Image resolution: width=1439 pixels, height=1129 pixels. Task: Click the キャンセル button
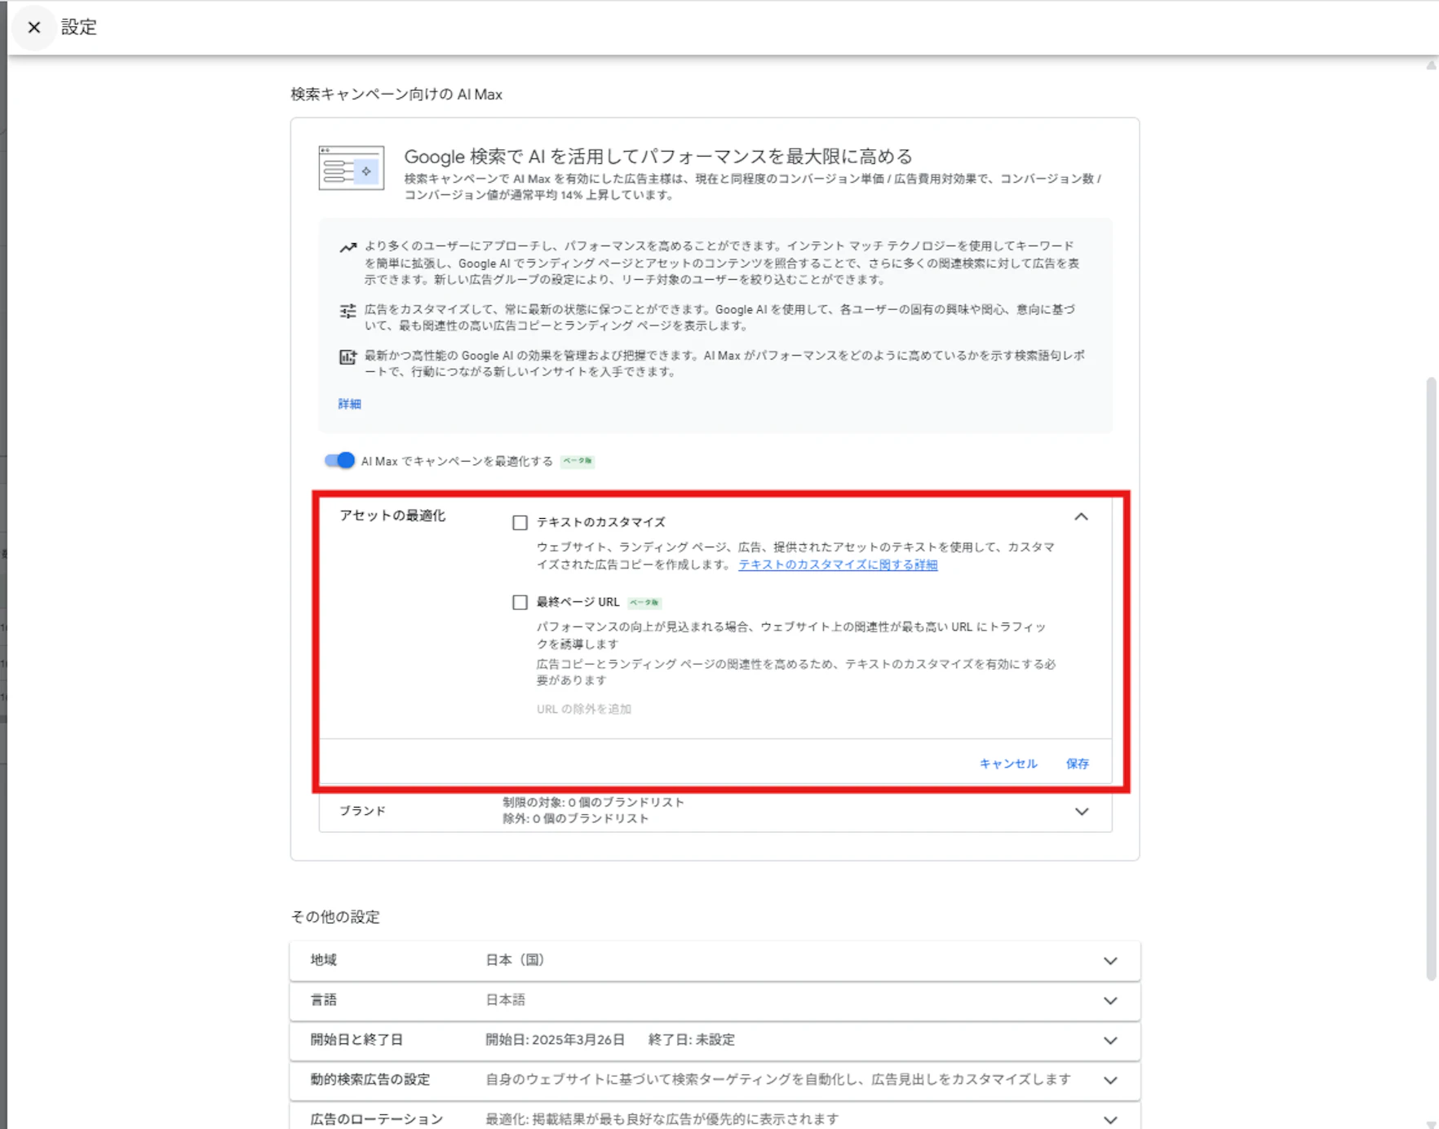click(x=1008, y=764)
